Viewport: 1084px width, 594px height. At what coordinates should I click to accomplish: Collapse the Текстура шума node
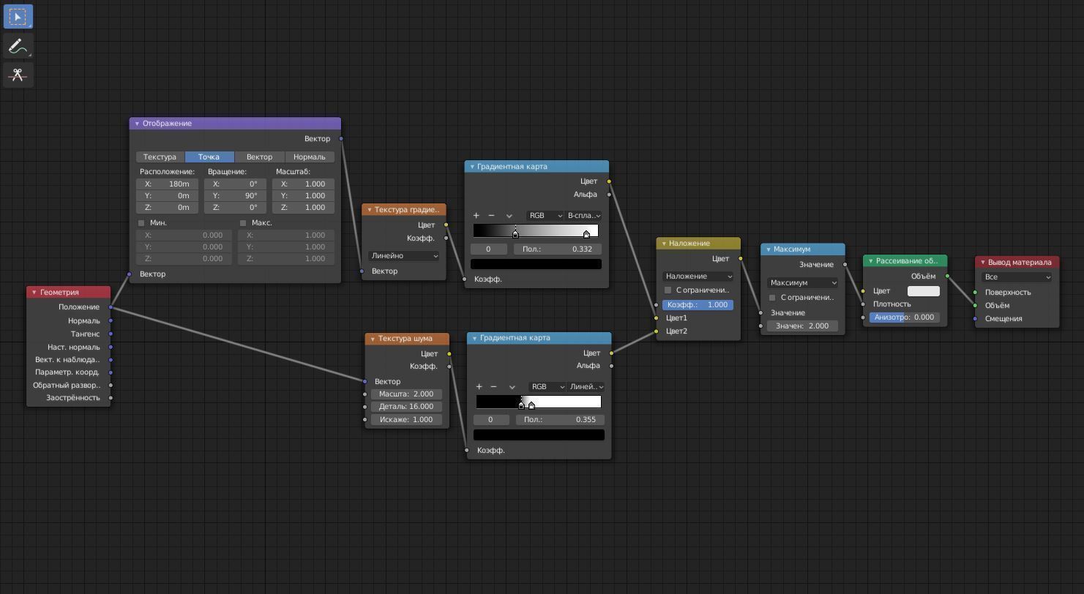pyautogui.click(x=373, y=339)
